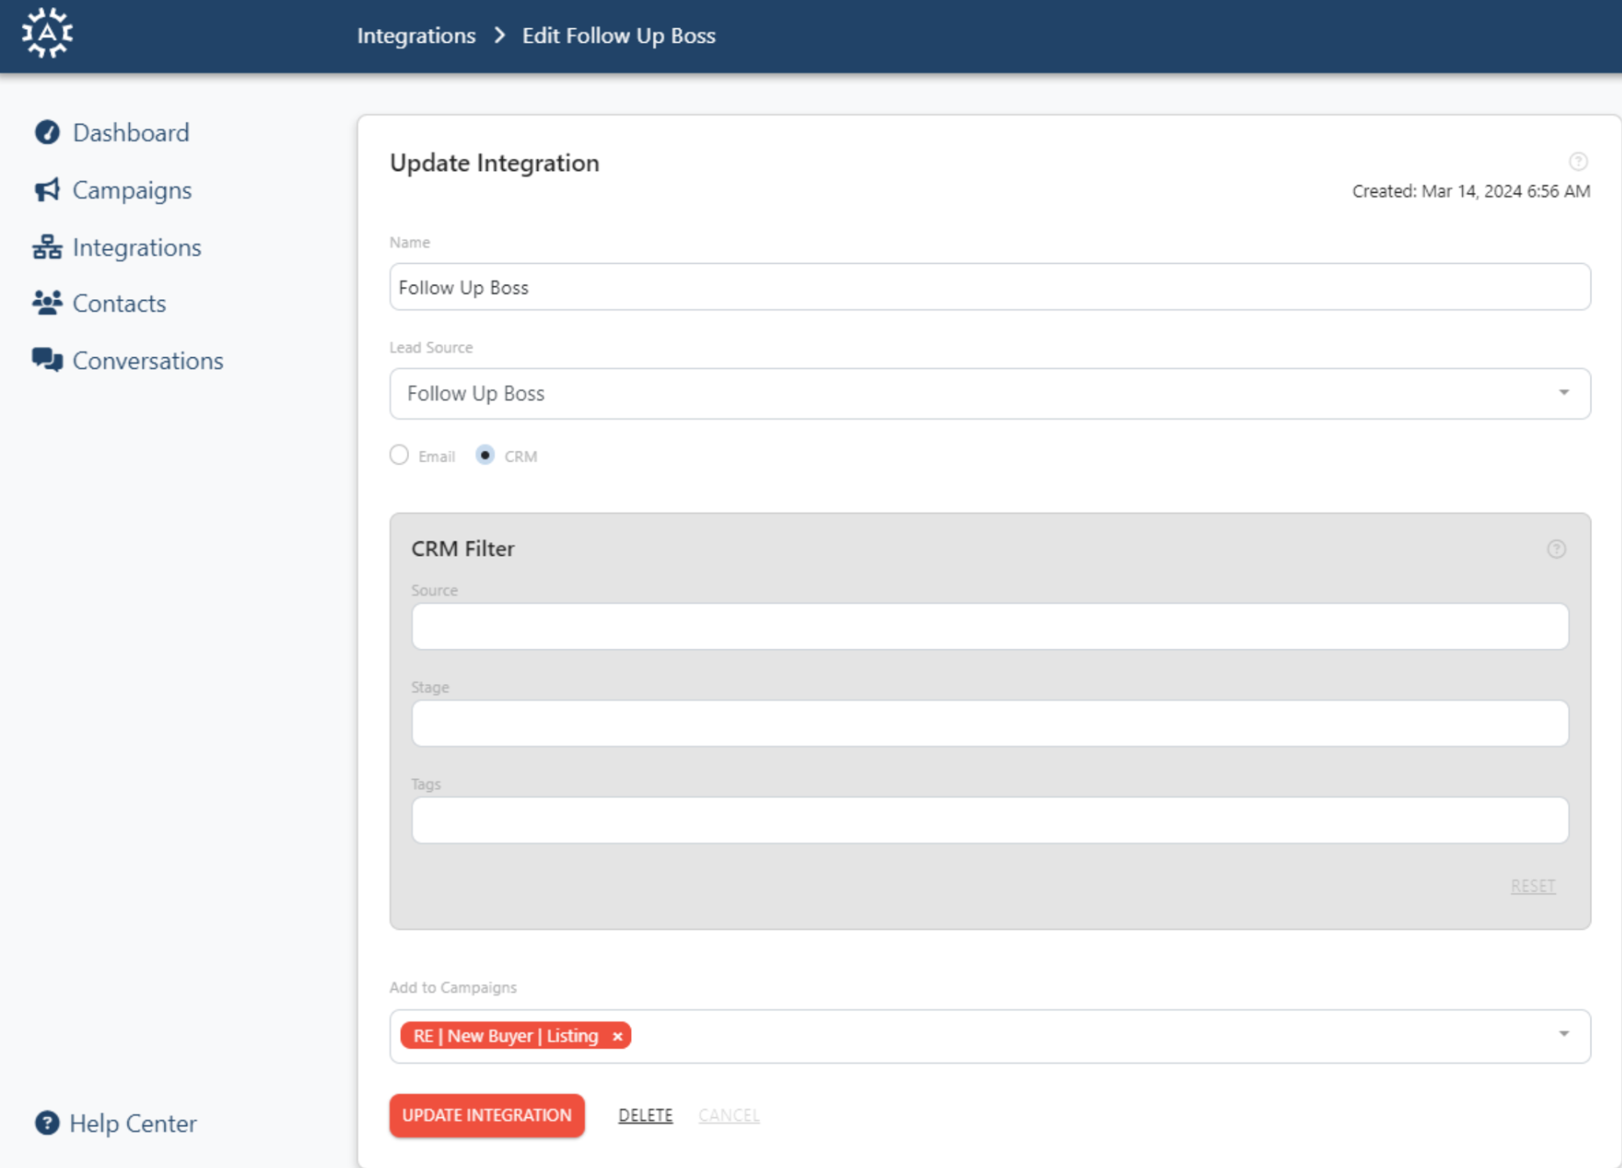This screenshot has height=1168, width=1622.
Task: Click the Conversations chat bubbles icon
Action: click(x=47, y=360)
